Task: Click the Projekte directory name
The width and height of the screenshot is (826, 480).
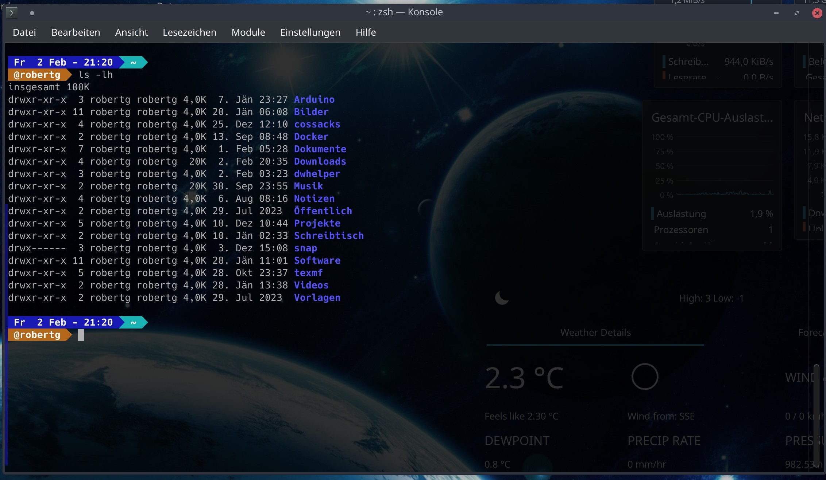Action: pyautogui.click(x=317, y=223)
